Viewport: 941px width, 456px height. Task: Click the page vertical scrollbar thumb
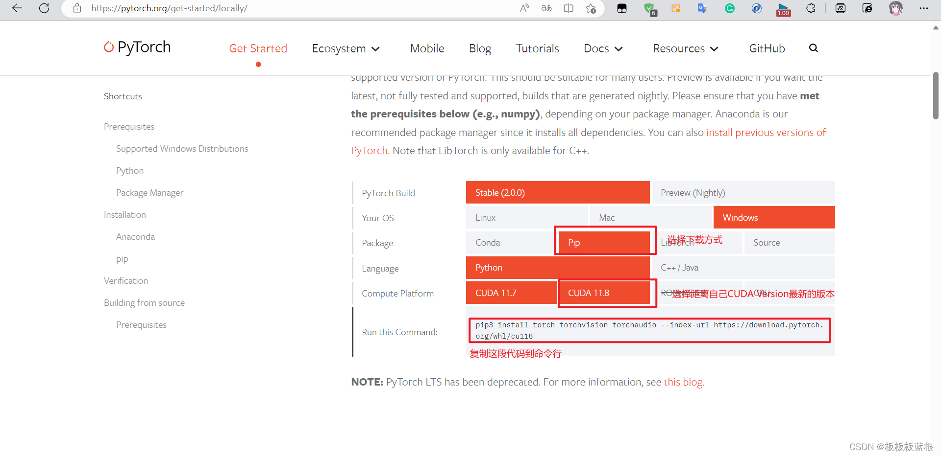pyautogui.click(x=936, y=95)
